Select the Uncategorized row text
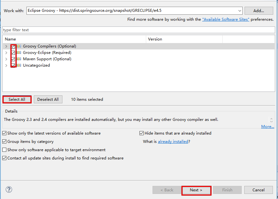 [36, 65]
